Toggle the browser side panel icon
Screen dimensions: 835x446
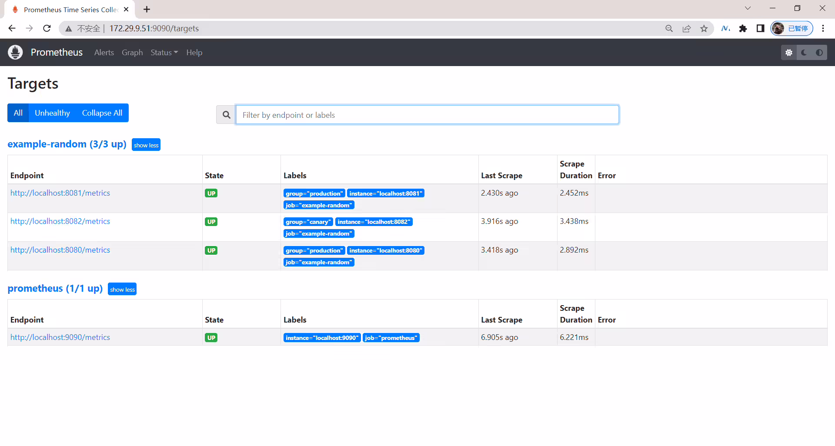760,28
